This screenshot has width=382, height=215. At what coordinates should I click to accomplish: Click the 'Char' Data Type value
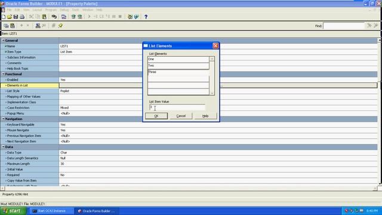pyautogui.click(x=64, y=153)
